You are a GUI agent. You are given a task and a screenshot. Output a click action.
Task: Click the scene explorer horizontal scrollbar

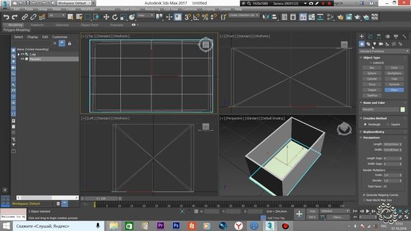[48, 198]
